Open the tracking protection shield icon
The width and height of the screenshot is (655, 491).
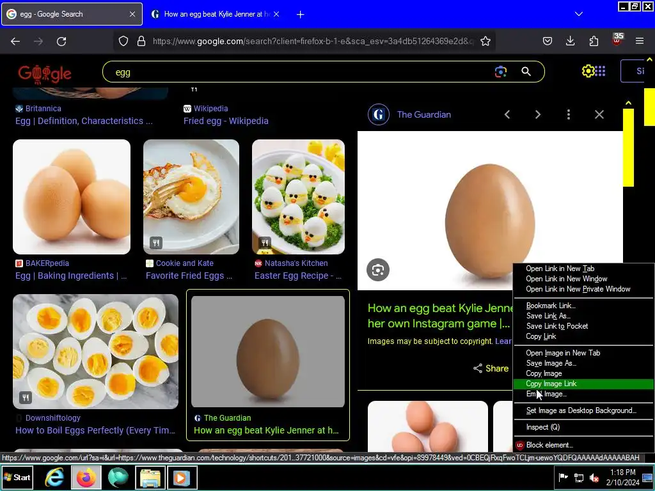[x=123, y=41]
